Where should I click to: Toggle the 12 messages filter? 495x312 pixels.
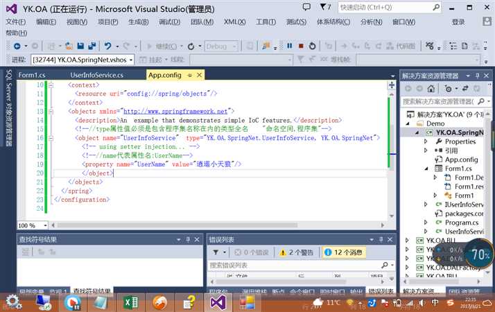click(343, 252)
